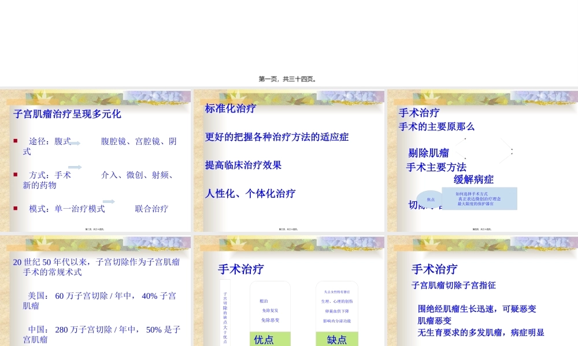Screen dimensions: 578x346
Task: Select the rounded box listing 失去女性特有器官
Action: (x=338, y=306)
